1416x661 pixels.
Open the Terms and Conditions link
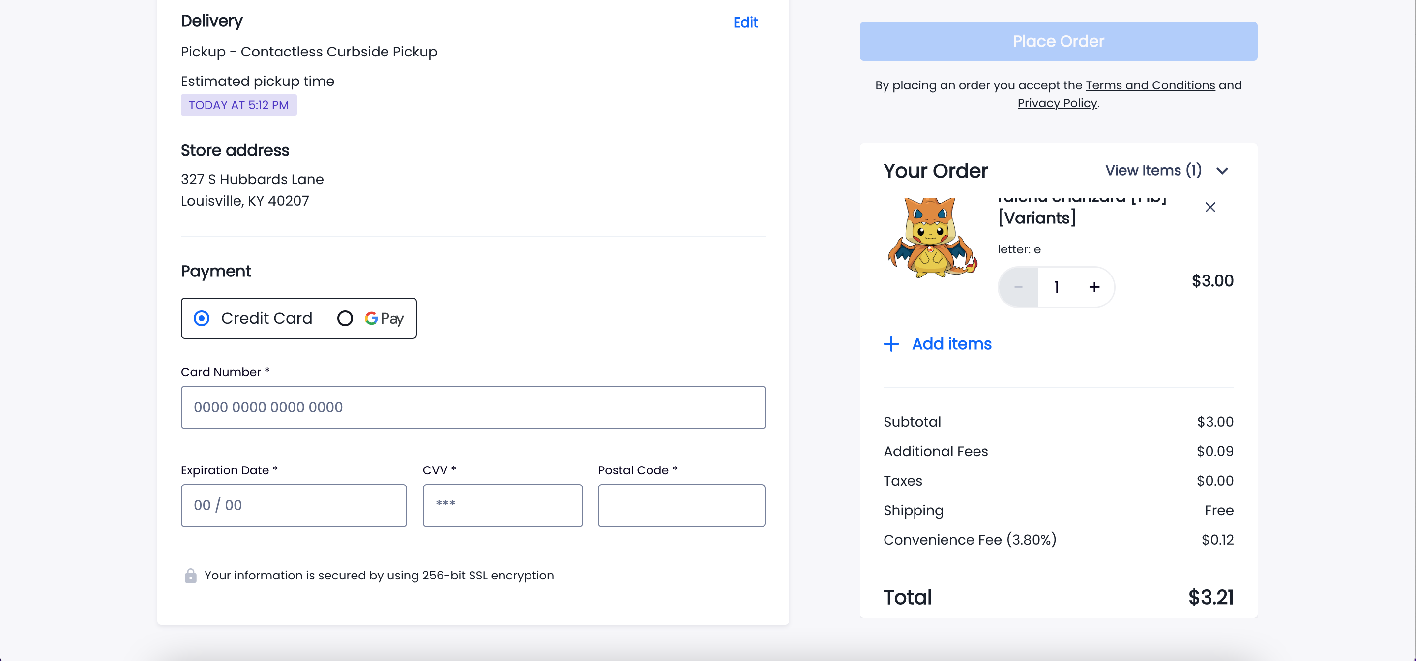point(1150,85)
